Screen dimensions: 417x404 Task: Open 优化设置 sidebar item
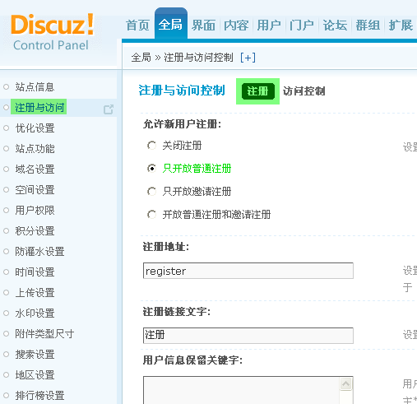[35, 128]
